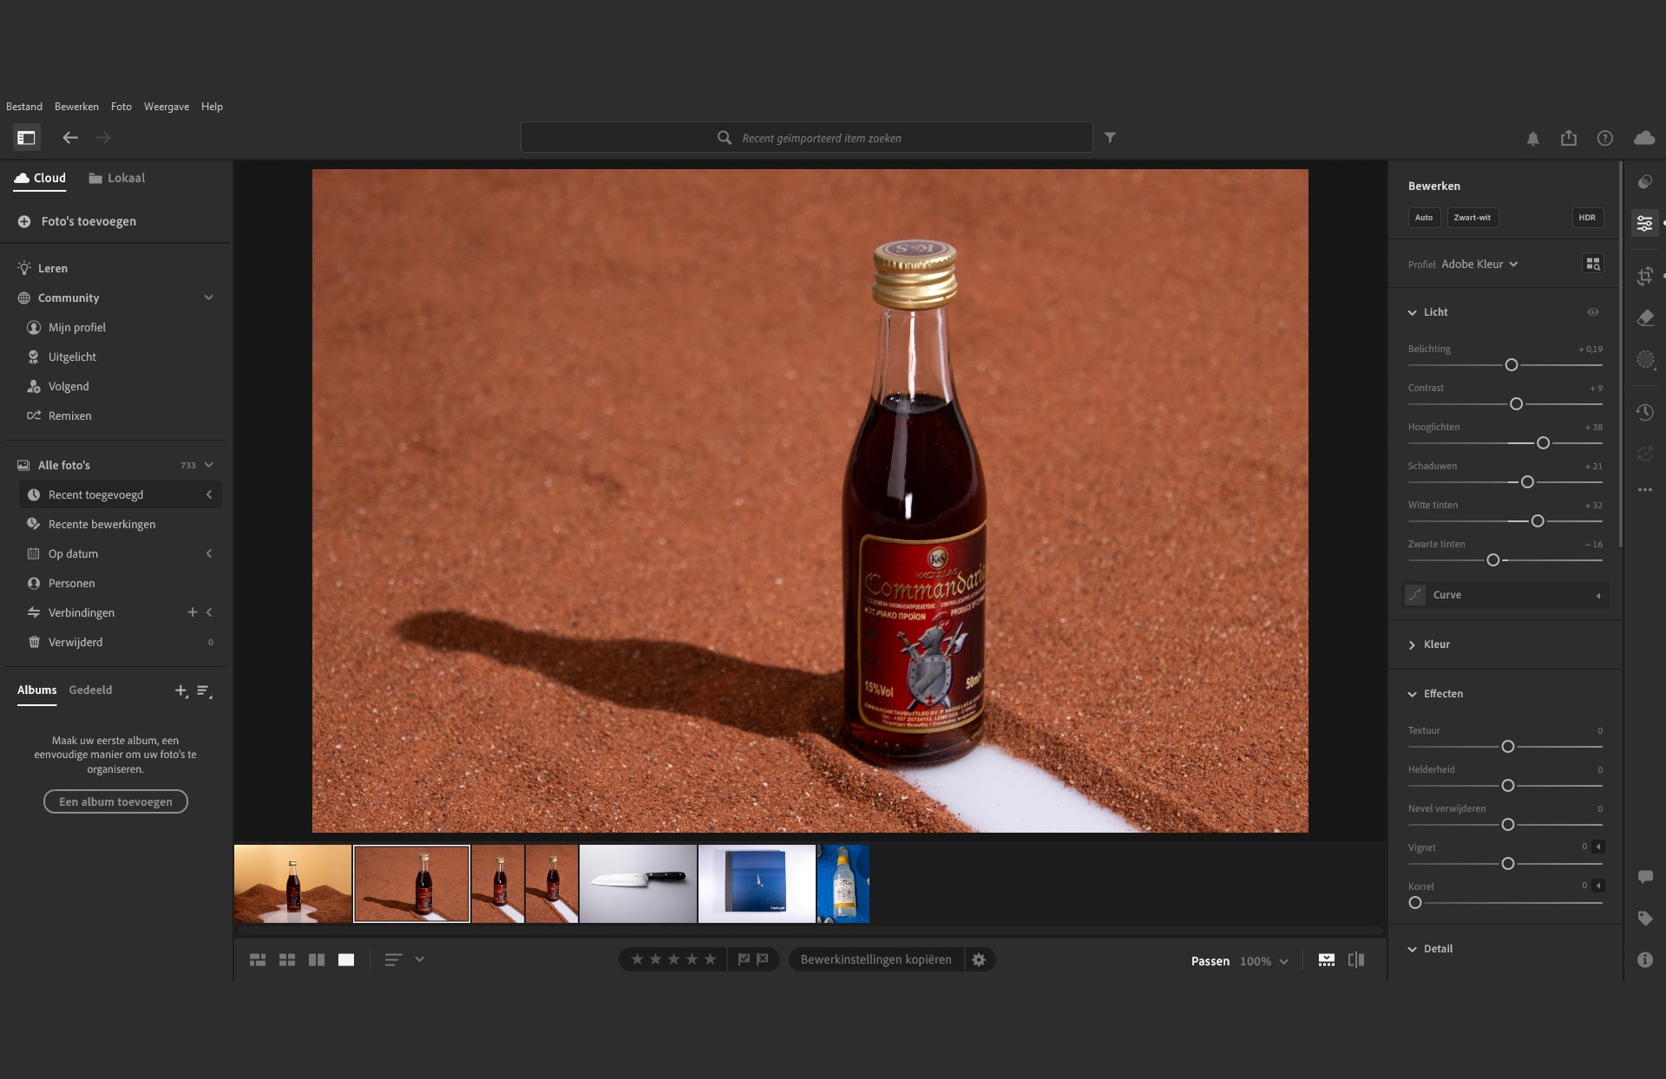Viewport: 1666px width, 1079px height.
Task: Adjust the Hooglichten slider handle
Action: coord(1543,443)
